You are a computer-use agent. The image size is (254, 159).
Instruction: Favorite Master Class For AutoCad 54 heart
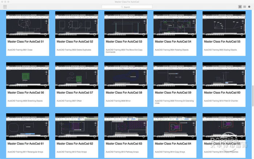point(193,35)
